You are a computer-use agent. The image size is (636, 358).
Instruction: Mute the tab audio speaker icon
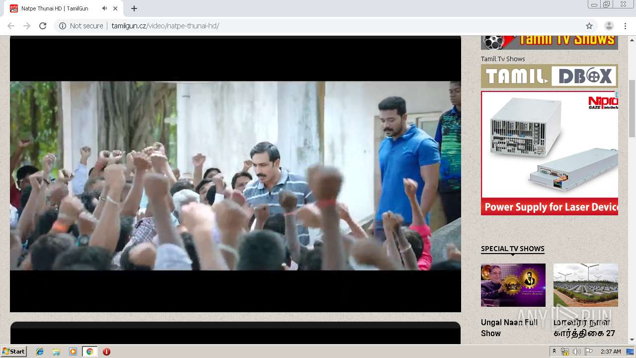104,8
